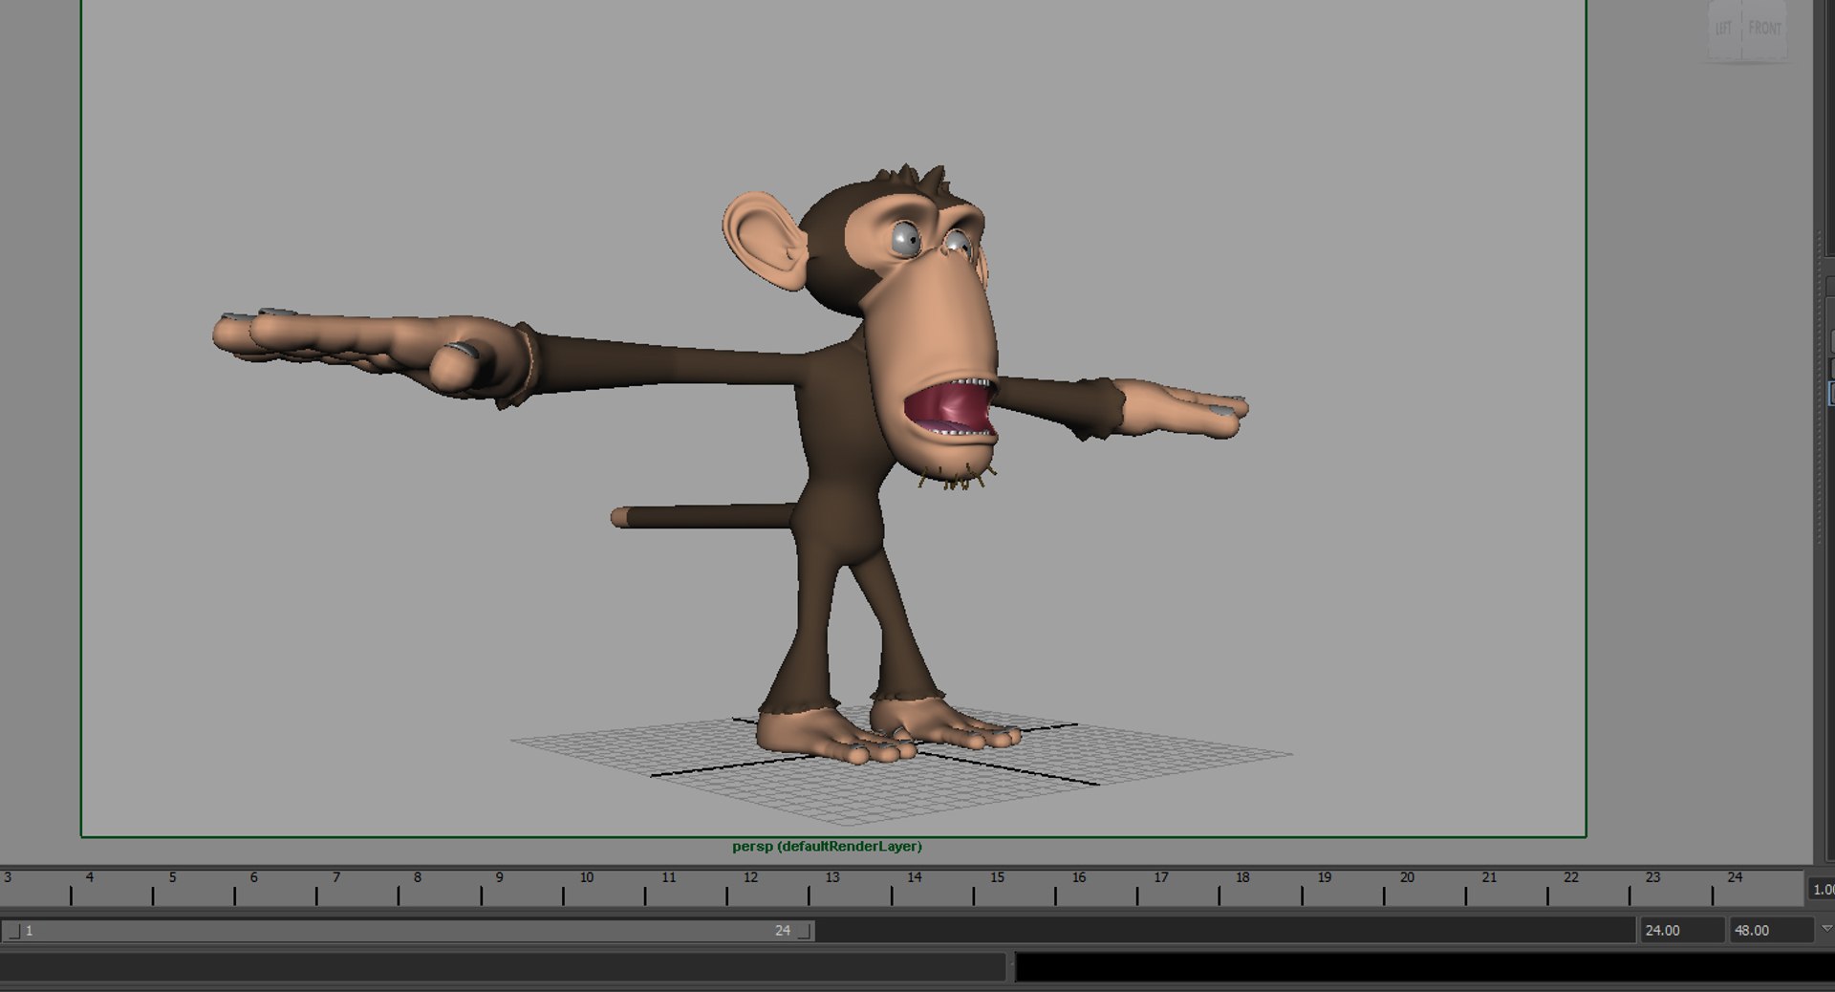Click the range slider end handle at 24
The image size is (1835, 992).
[x=805, y=931]
